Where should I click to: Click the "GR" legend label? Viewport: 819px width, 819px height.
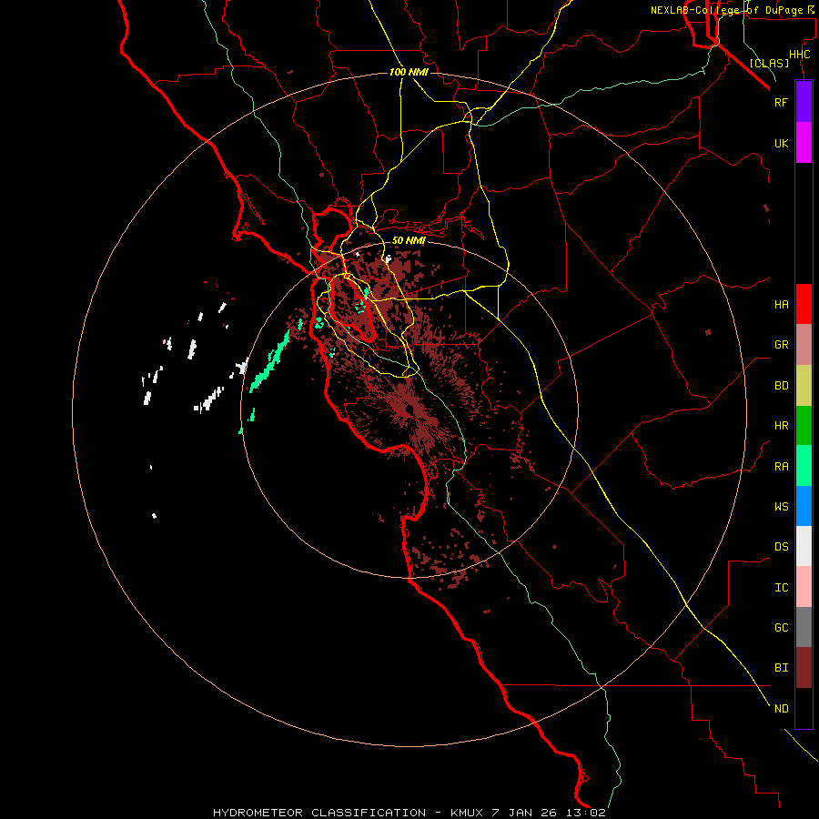781,345
